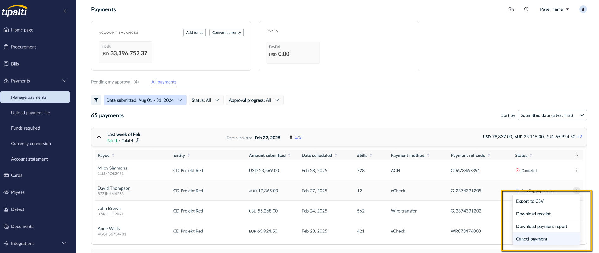This screenshot has height=253, width=599.
Task: Choose Download receipt from context menu
Action: (546, 214)
